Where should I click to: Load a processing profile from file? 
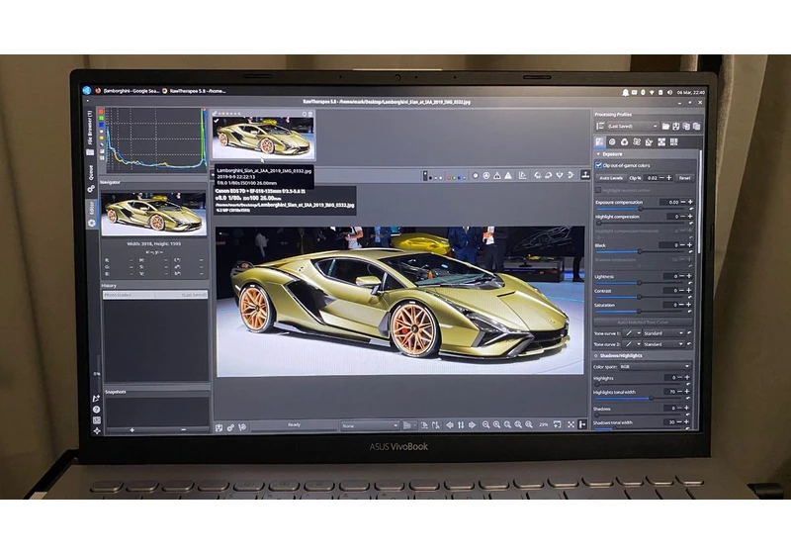665,127
